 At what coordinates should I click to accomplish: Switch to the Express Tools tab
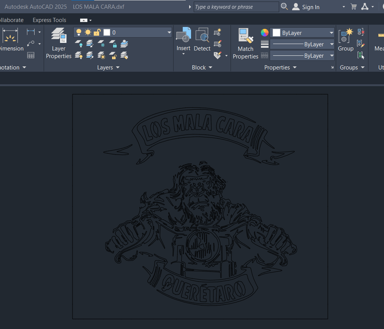tap(49, 20)
